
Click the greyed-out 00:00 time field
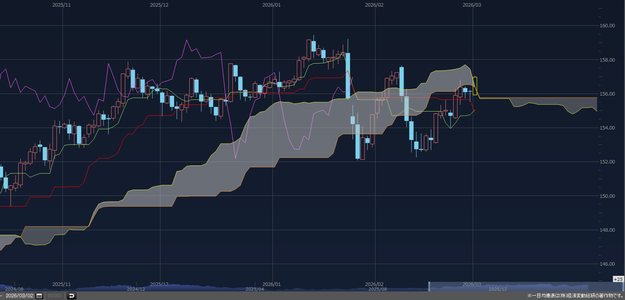[x=54, y=296]
